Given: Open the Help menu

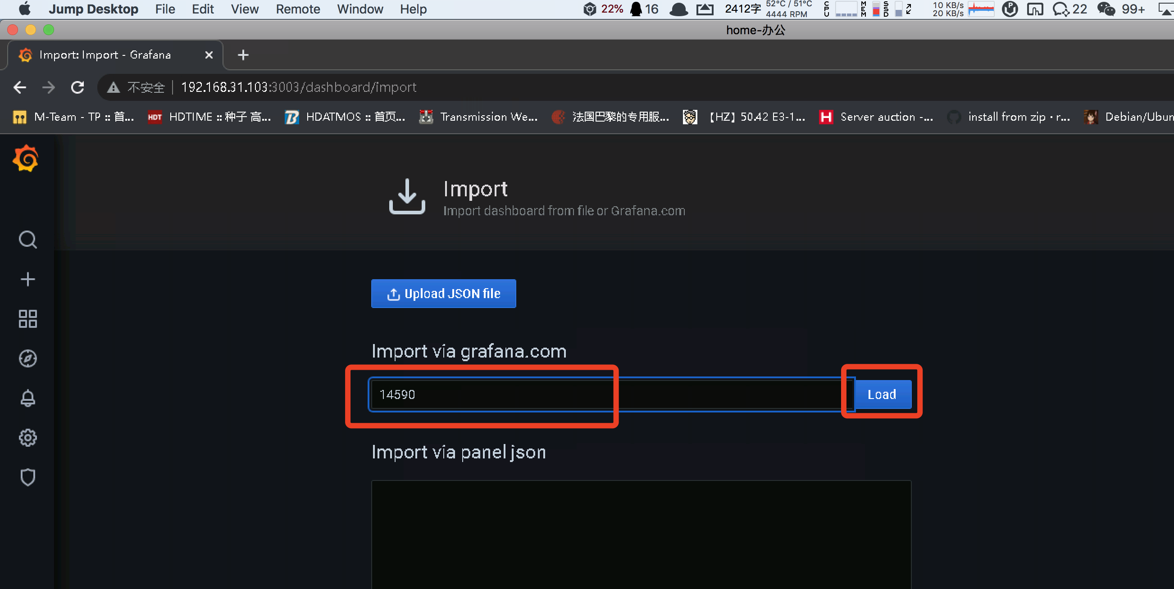Looking at the screenshot, I should [x=414, y=9].
